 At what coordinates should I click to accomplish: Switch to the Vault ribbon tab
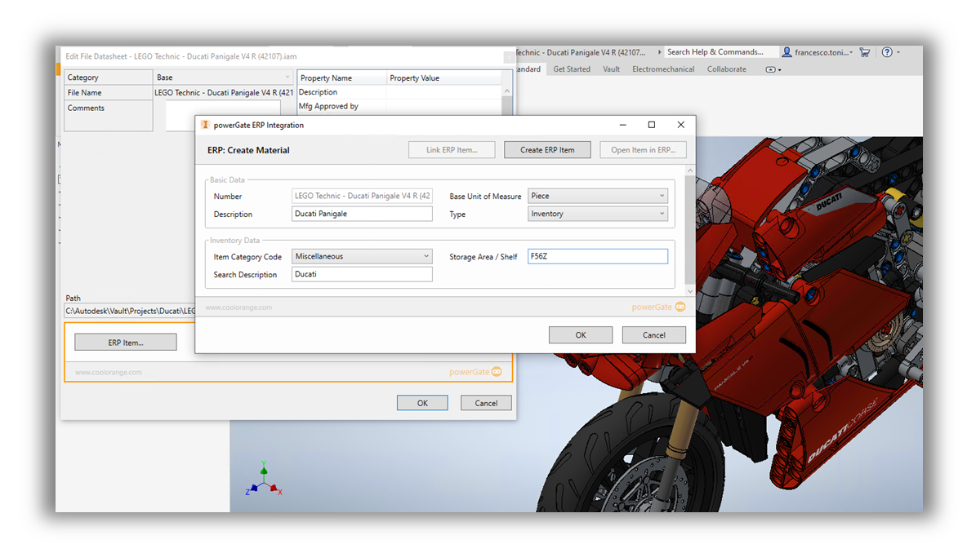611,69
